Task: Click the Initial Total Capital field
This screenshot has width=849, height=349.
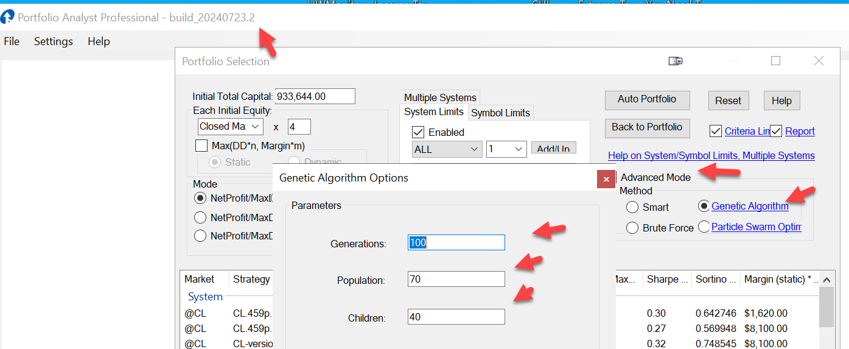Action: tap(315, 96)
